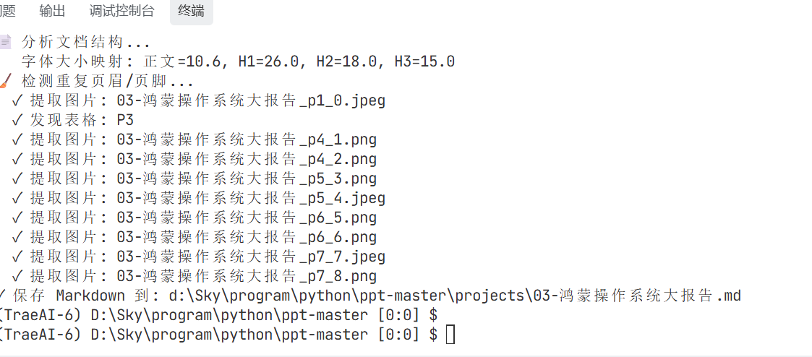Click the 03-鸿蒙操作系统大报告_p4_1.png file name

click(x=247, y=139)
